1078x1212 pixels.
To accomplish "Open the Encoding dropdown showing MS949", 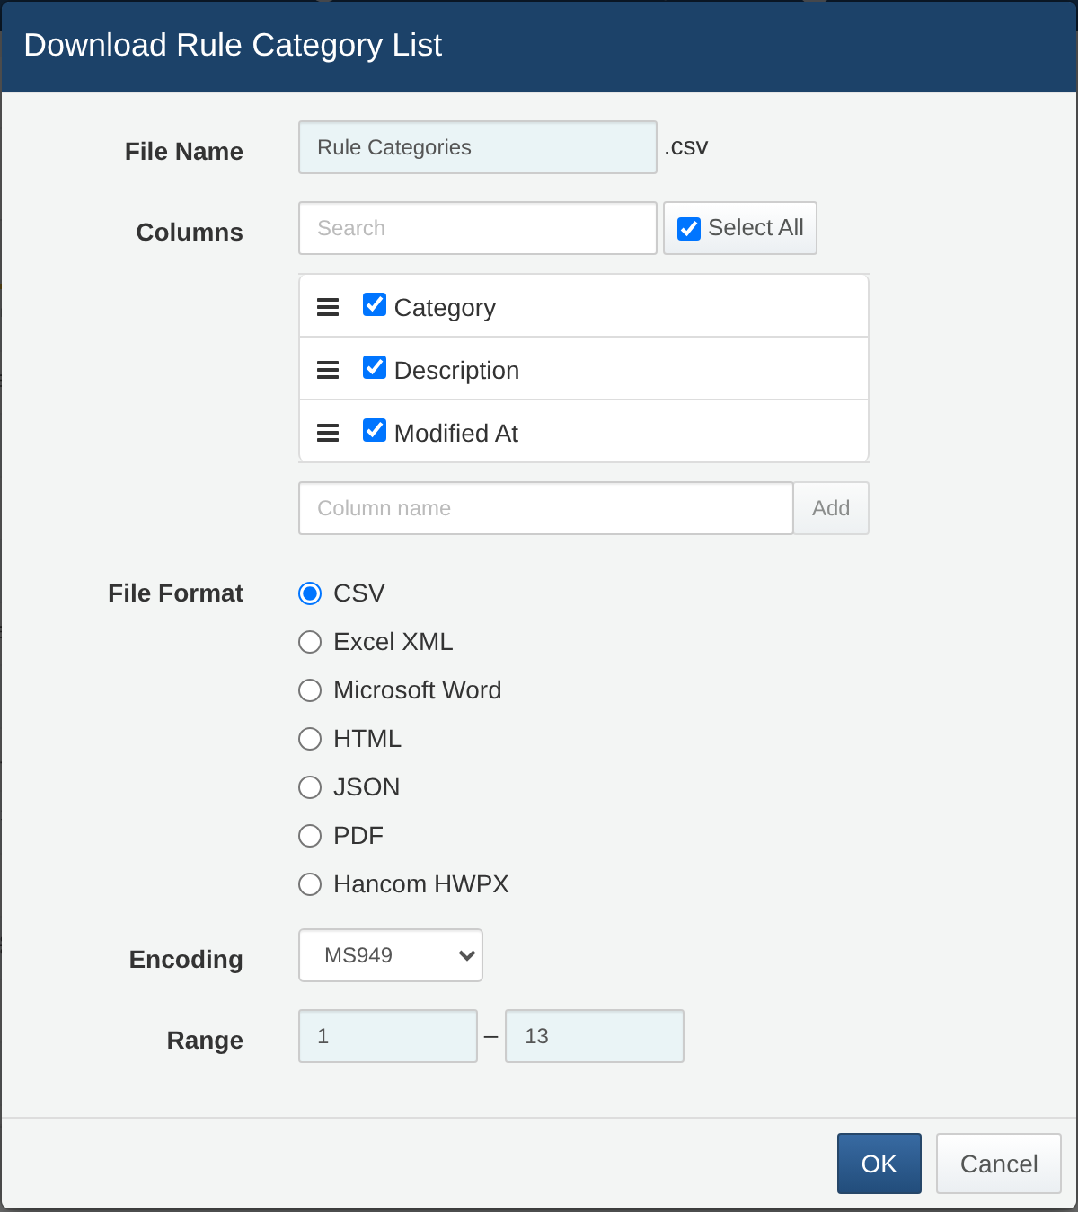I will point(391,955).
